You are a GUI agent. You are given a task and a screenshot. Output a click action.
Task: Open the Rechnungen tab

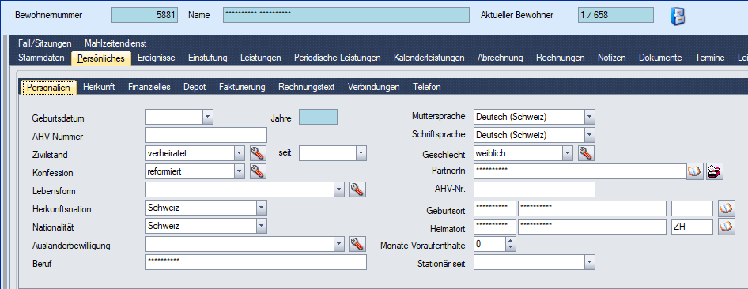point(560,58)
